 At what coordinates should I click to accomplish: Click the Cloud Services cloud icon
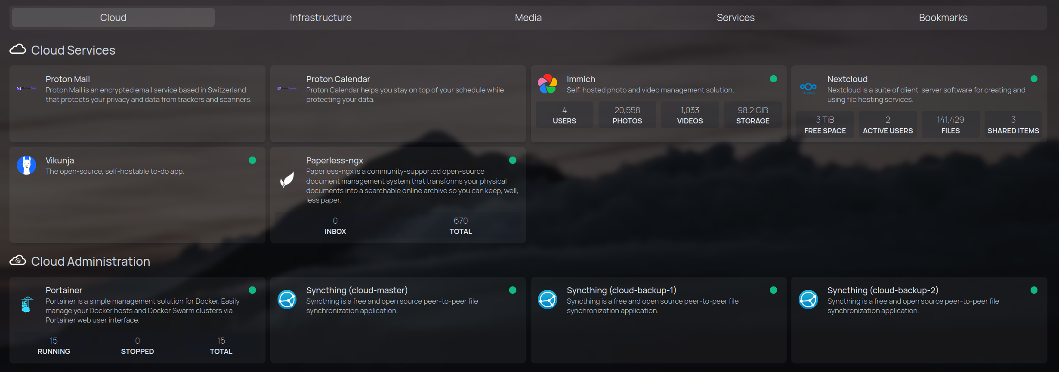(18, 49)
